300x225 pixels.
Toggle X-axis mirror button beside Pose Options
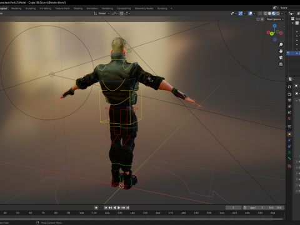pyautogui.click(x=262, y=19)
